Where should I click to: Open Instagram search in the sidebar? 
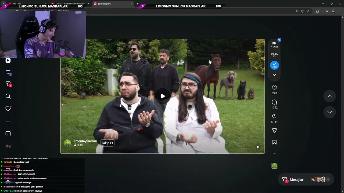(x=8, y=96)
